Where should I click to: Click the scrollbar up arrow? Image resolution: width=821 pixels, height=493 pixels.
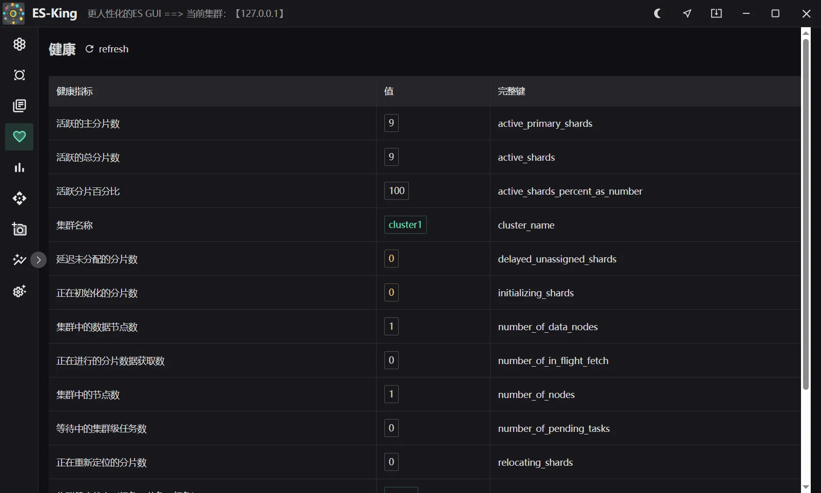[806, 33]
